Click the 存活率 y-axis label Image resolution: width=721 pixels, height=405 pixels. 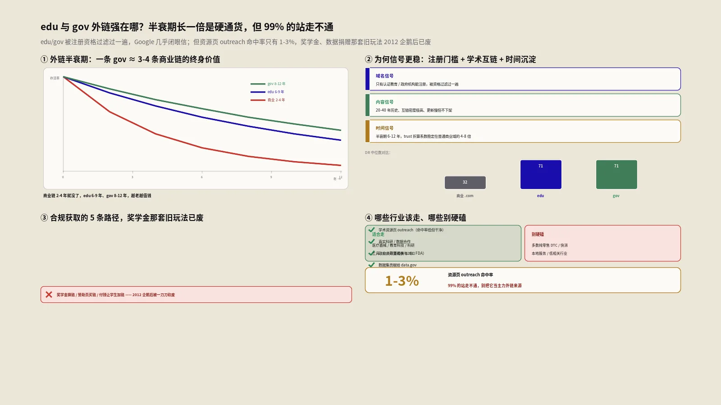click(x=55, y=78)
